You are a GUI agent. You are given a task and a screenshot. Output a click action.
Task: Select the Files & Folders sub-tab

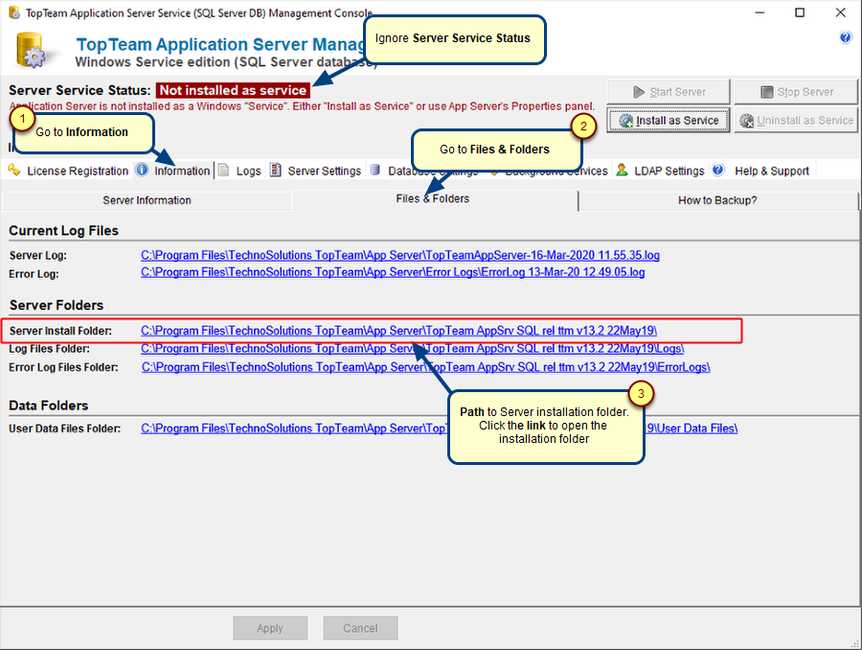tap(433, 199)
